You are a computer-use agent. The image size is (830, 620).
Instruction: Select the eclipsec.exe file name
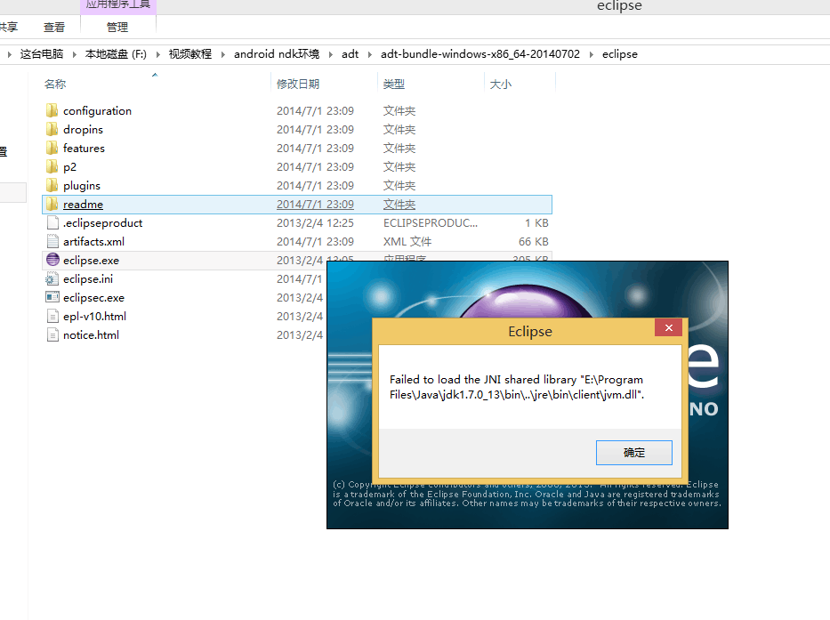click(x=93, y=298)
